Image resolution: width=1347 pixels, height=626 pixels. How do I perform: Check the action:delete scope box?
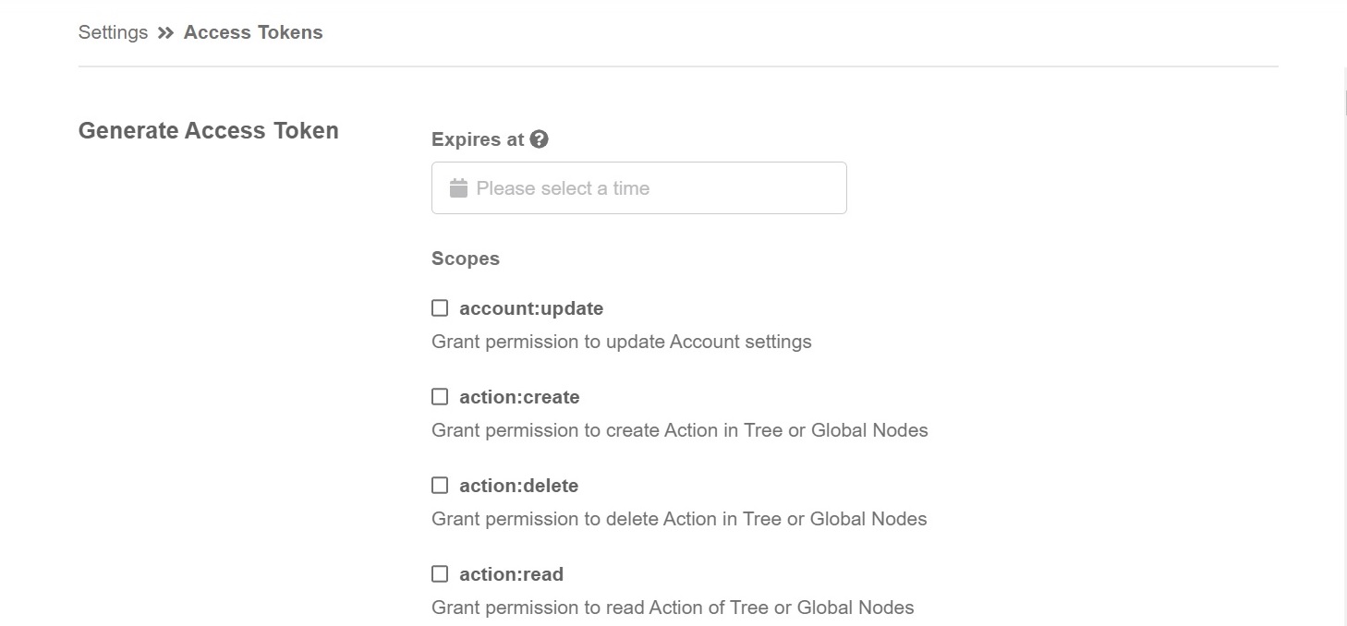coord(440,486)
